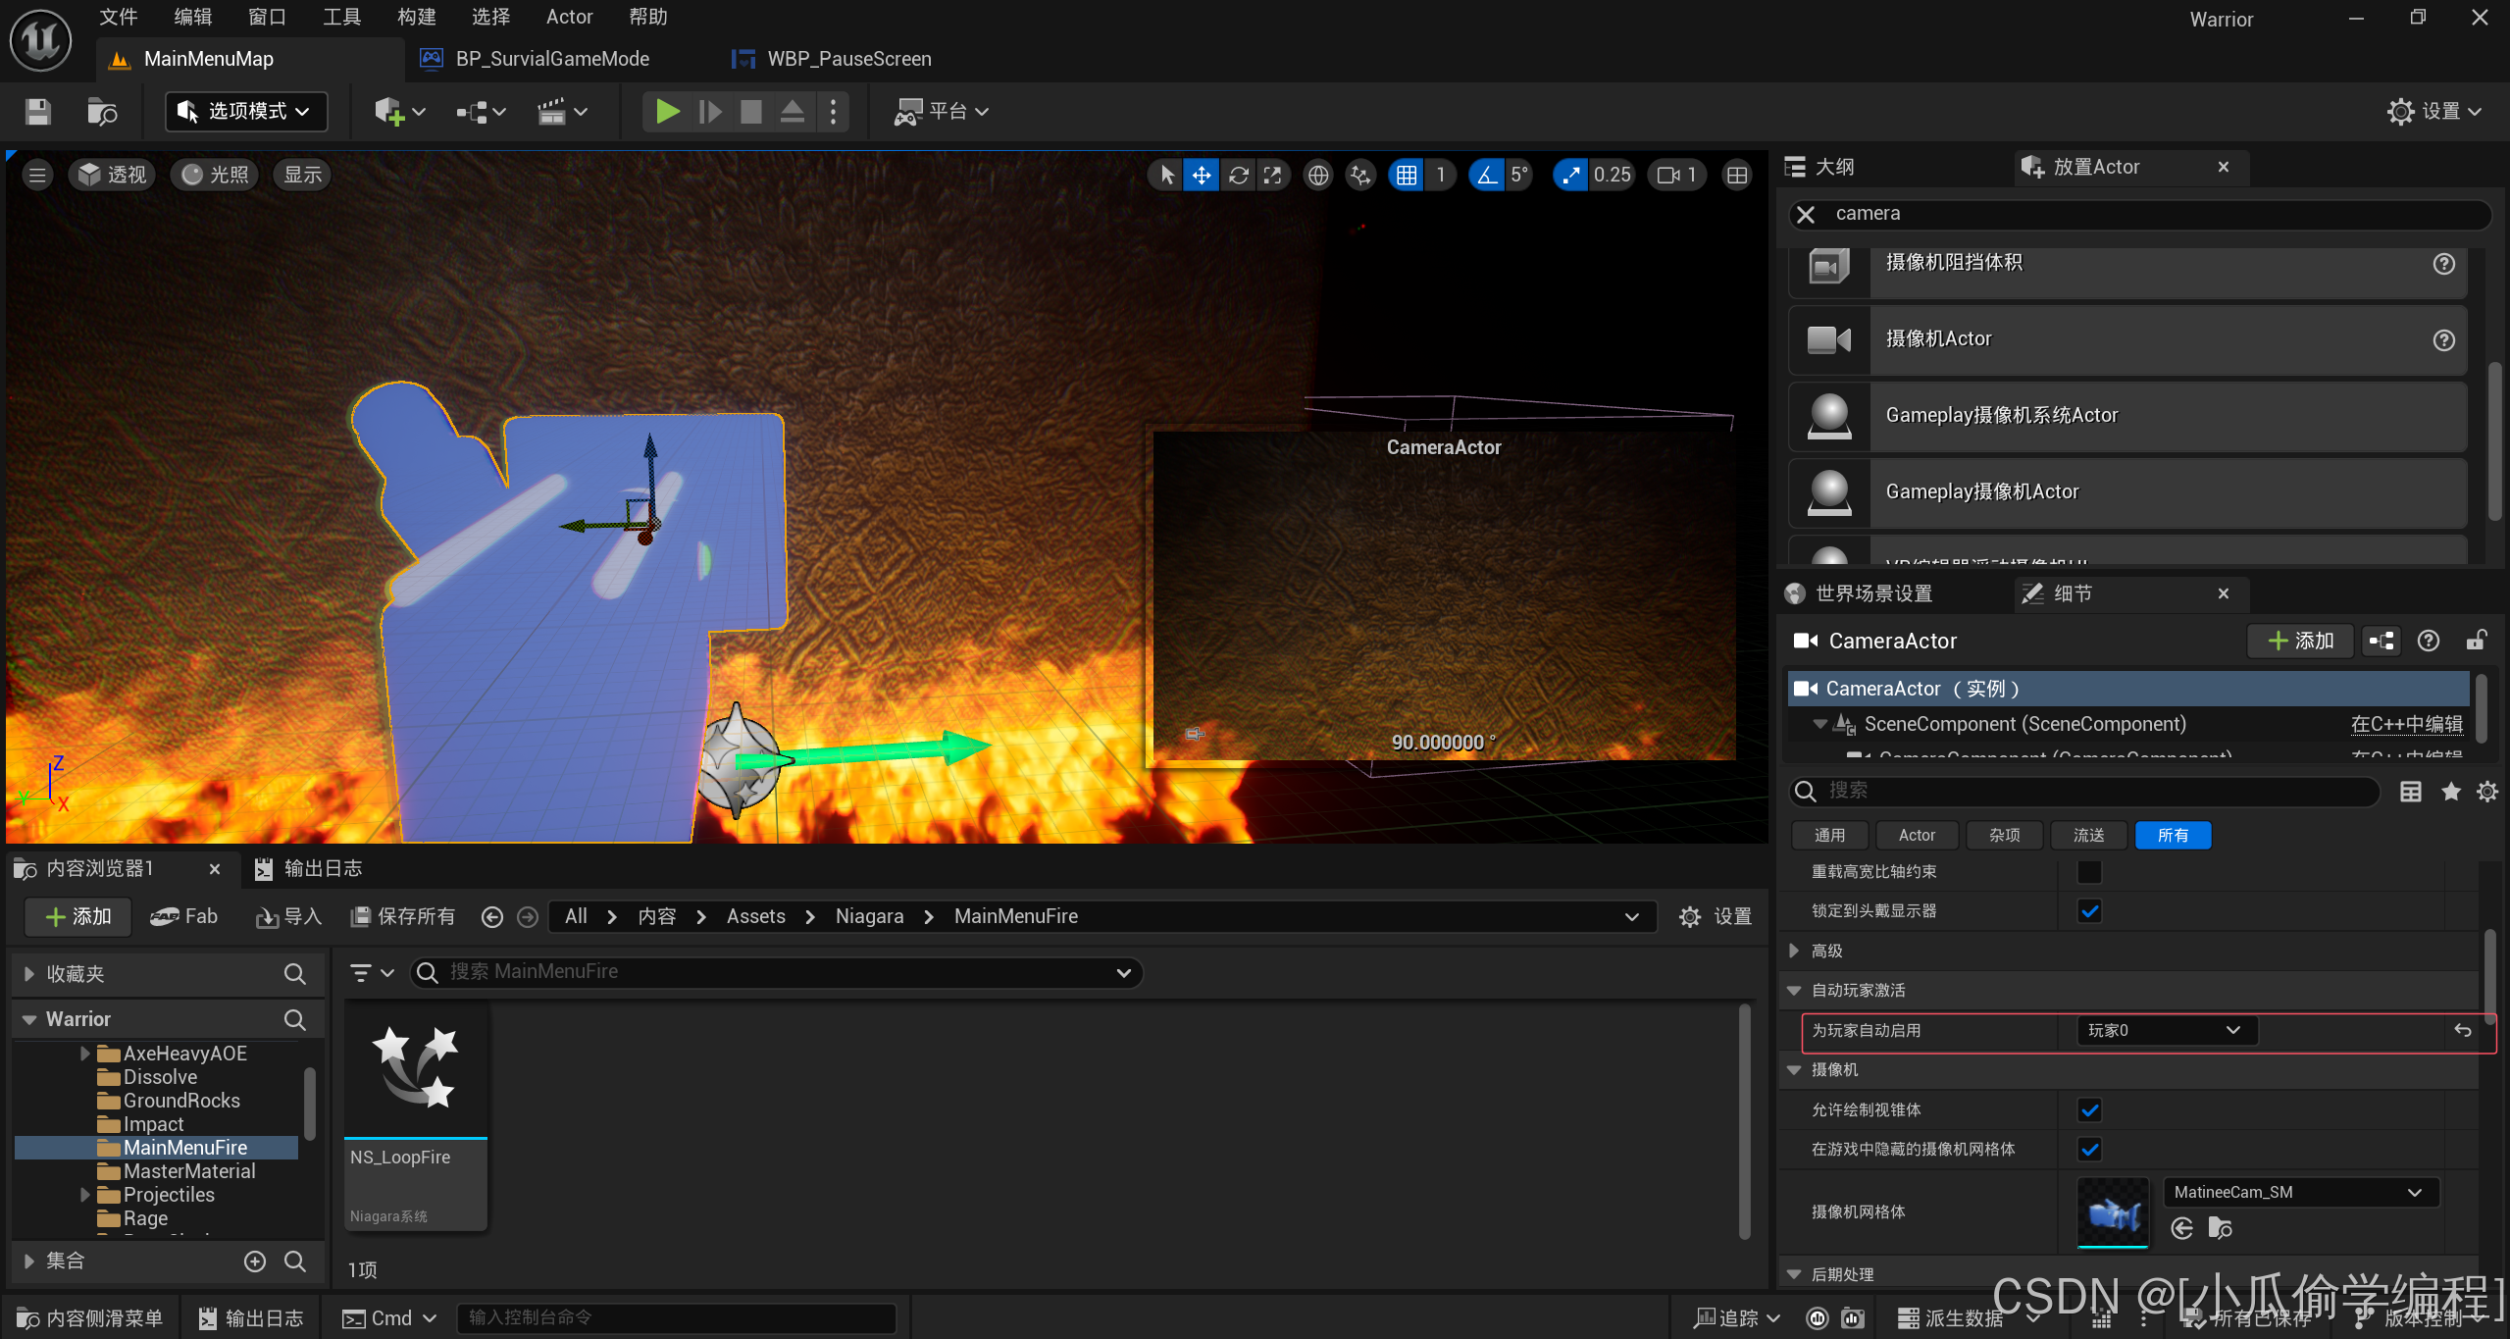Screen dimensions: 2510x1339
Task: Click the viewport layout maximize icon
Action: (x=1737, y=176)
